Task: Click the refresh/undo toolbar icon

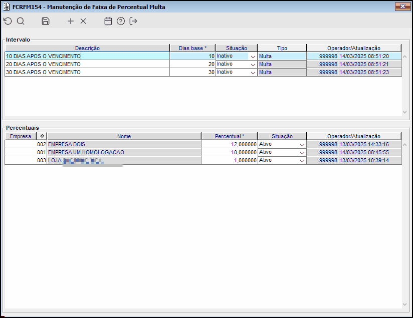Action: [x=8, y=21]
